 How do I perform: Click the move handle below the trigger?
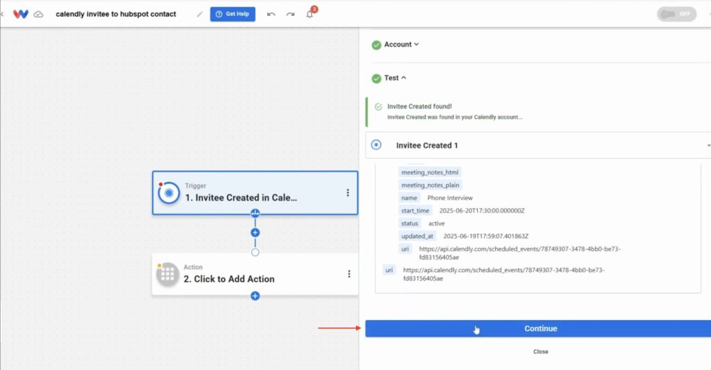tap(255, 213)
